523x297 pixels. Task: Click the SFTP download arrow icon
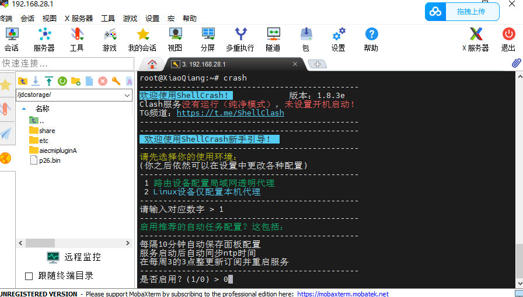(36, 81)
